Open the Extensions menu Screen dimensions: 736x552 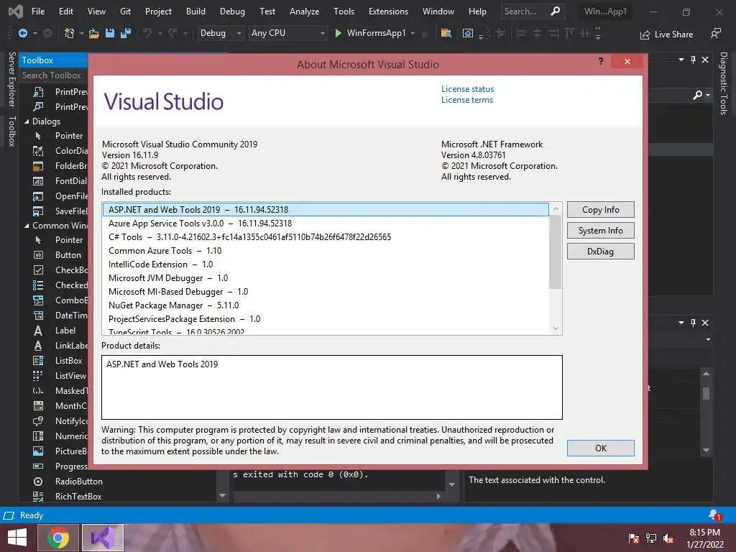[x=388, y=11]
